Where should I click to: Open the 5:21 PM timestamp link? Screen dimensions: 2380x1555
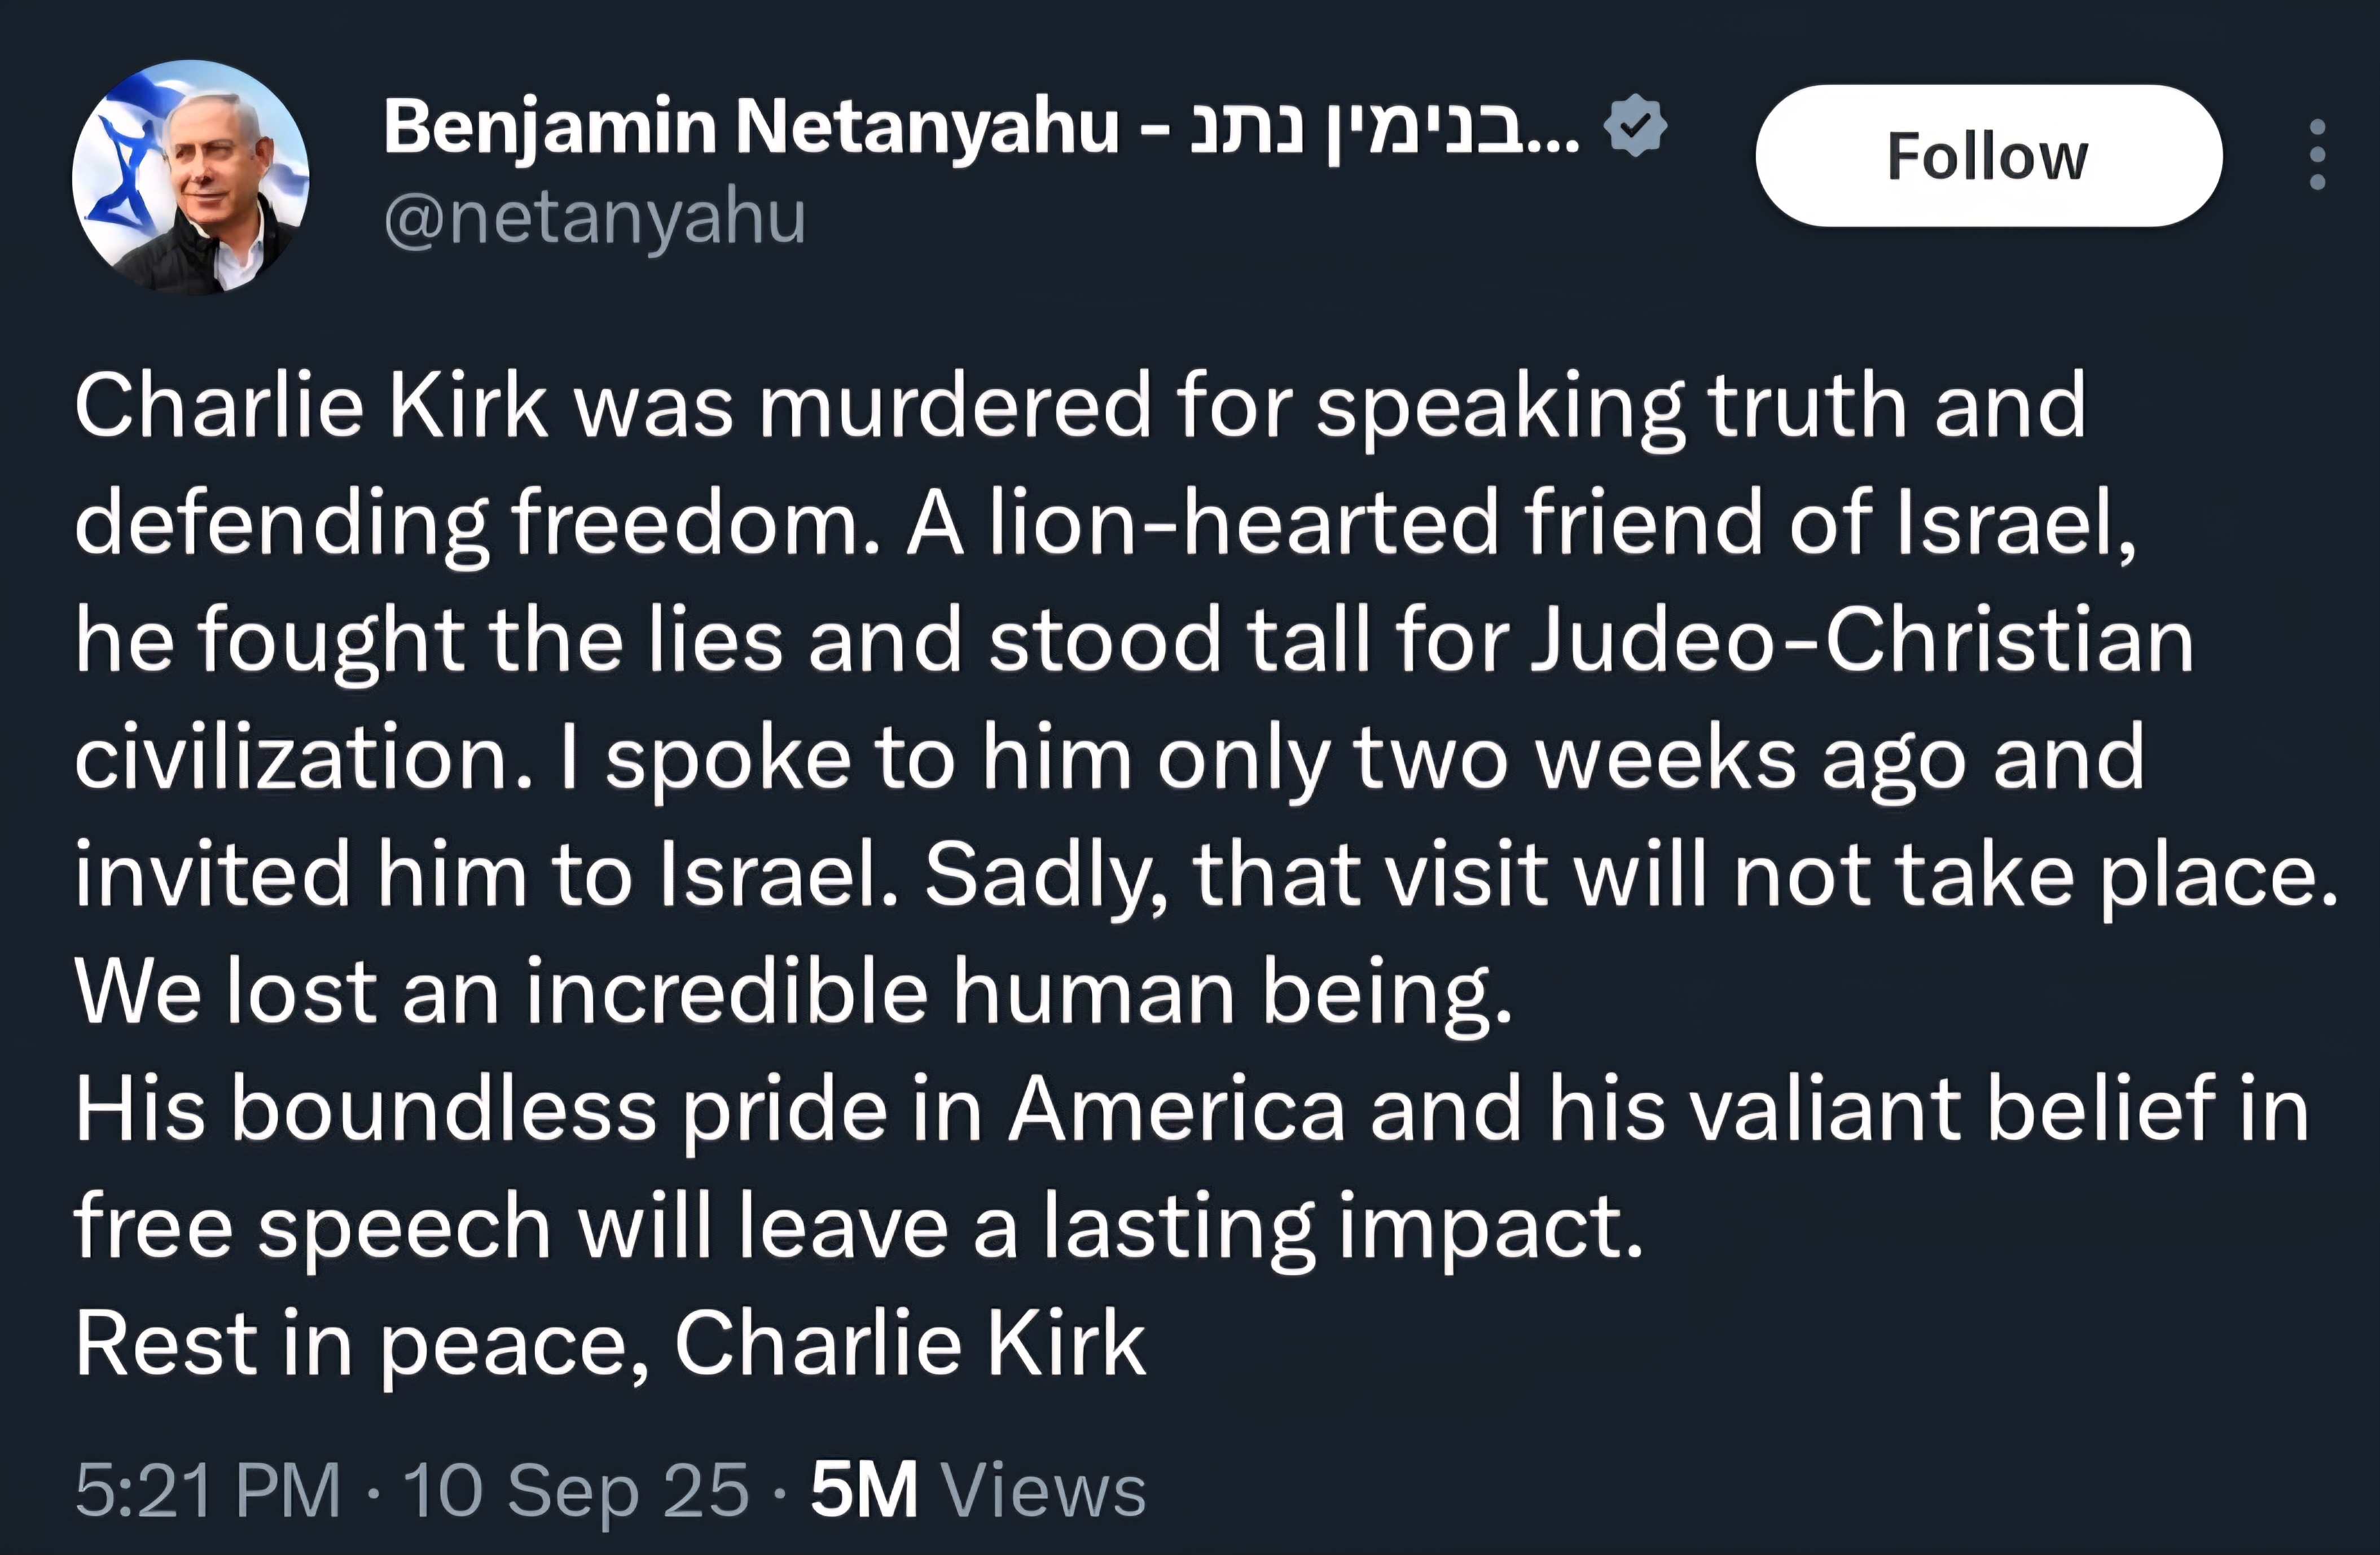pos(208,1490)
